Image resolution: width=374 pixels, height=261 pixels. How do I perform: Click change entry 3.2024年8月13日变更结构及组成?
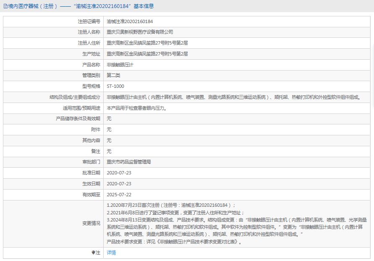coord(237,227)
